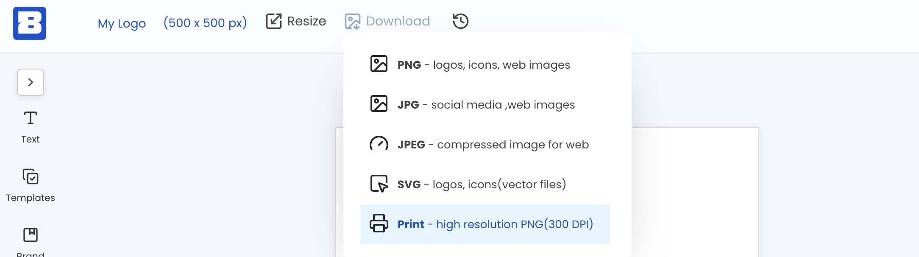
Task: Click the blue B app logo
Action: tap(30, 23)
